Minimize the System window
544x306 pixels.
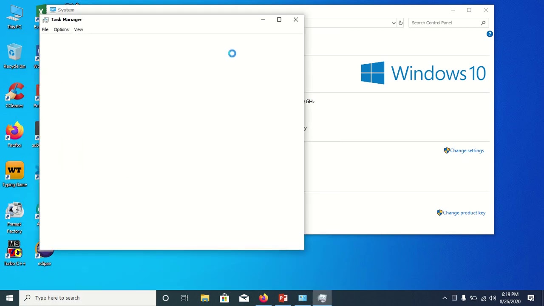[453, 10]
